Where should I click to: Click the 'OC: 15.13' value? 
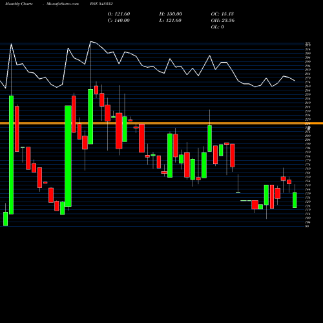click(x=222, y=14)
